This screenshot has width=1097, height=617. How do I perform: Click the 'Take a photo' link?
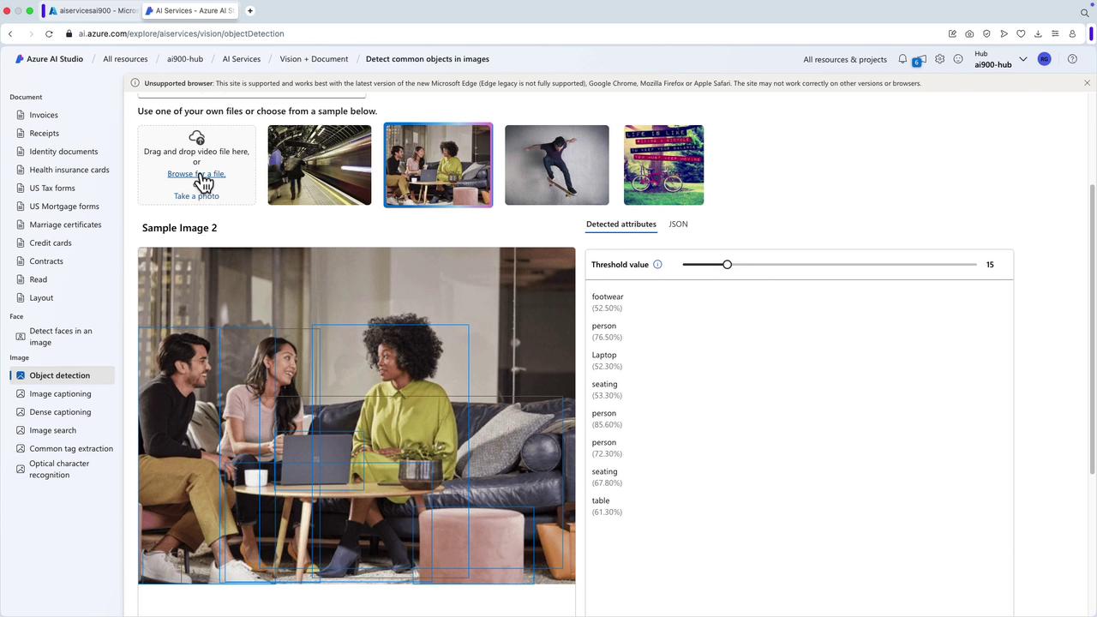[x=196, y=196]
